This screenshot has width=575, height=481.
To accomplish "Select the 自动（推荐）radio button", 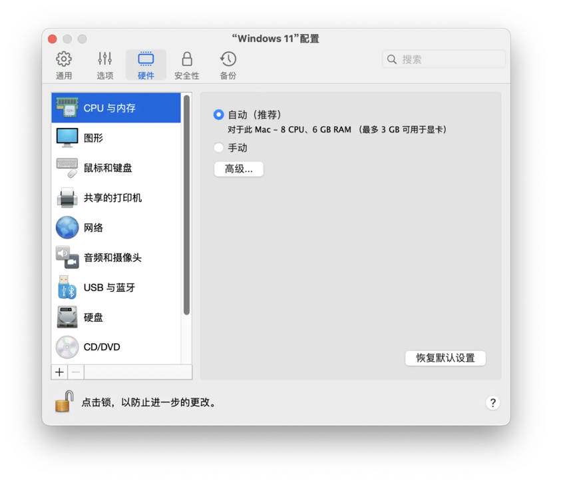I will [x=218, y=115].
